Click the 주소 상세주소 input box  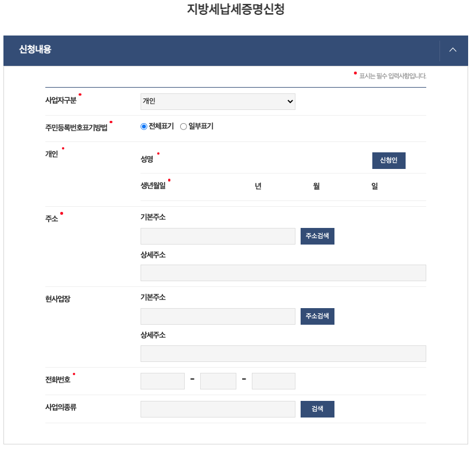283,273
